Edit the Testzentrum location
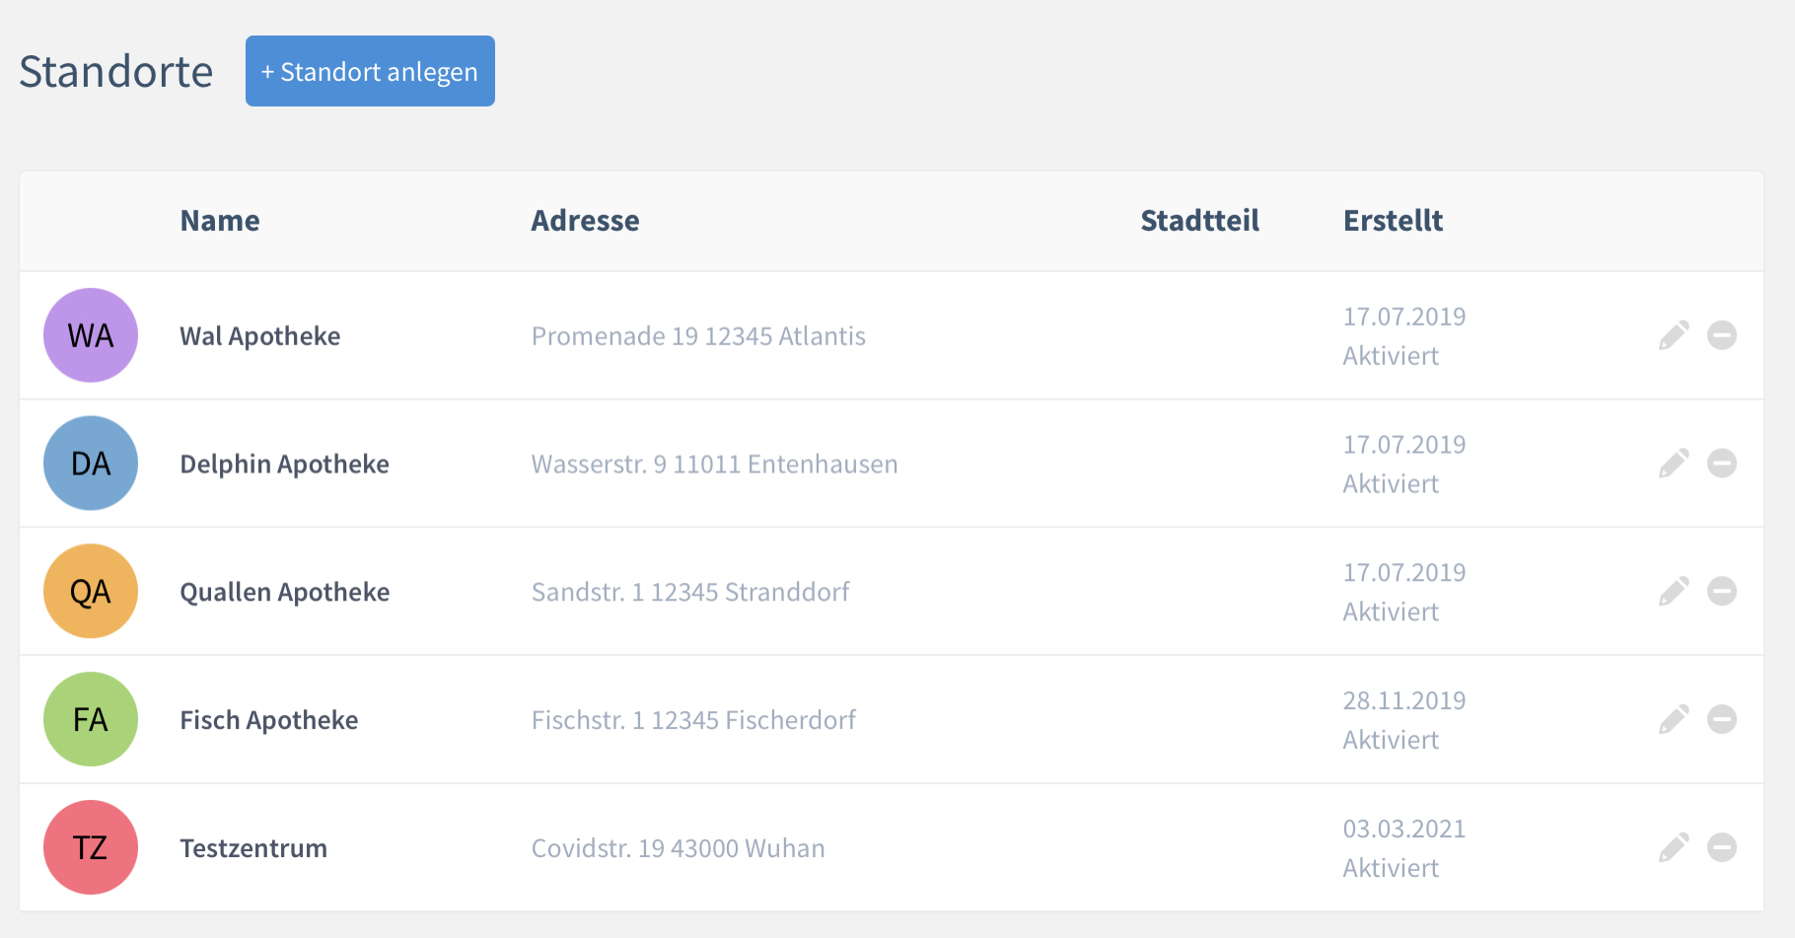The width and height of the screenshot is (1795, 938). [x=1674, y=848]
